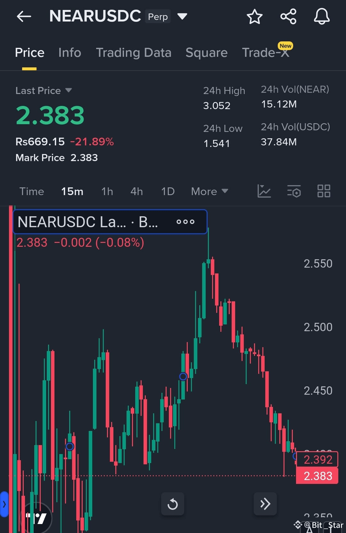Switch to the Price tab
Image resolution: width=346 pixels, height=533 pixels.
tap(29, 53)
